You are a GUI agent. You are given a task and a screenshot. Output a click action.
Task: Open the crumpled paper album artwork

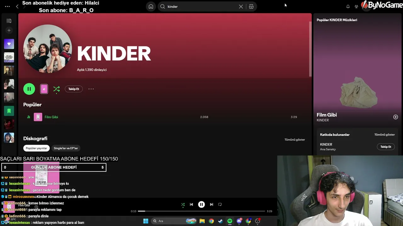pyautogui.click(x=358, y=92)
